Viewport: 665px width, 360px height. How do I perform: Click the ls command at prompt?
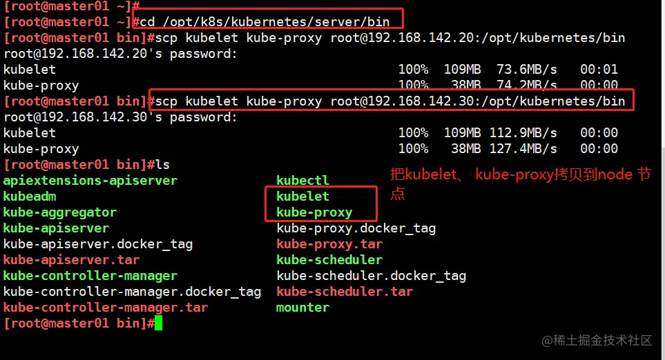(162, 164)
